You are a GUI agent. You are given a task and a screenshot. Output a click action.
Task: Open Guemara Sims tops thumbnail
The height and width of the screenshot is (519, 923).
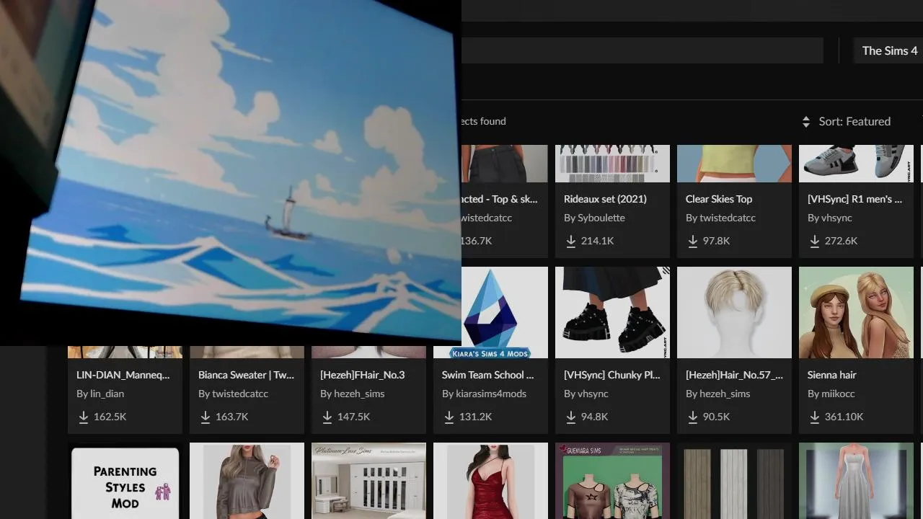pos(612,481)
